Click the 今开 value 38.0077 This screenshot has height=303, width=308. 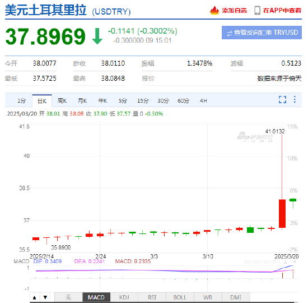click(x=44, y=63)
